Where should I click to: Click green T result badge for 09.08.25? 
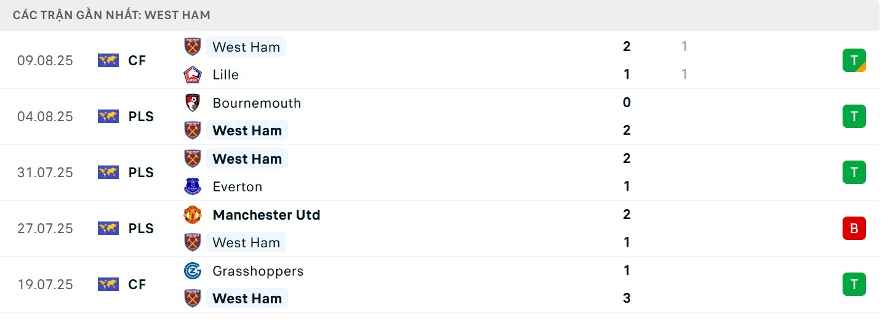pyautogui.click(x=854, y=60)
